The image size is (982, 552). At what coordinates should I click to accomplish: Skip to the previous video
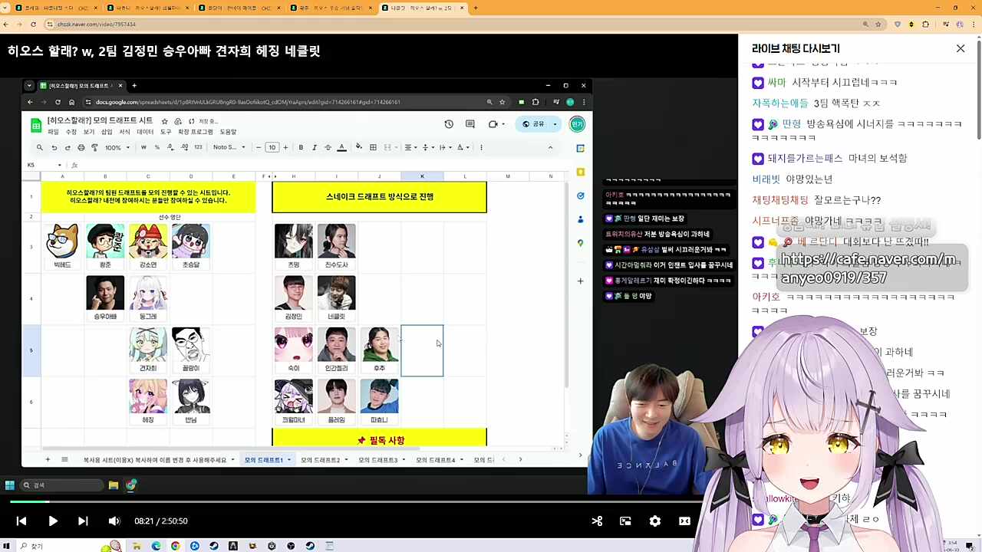pyautogui.click(x=21, y=521)
